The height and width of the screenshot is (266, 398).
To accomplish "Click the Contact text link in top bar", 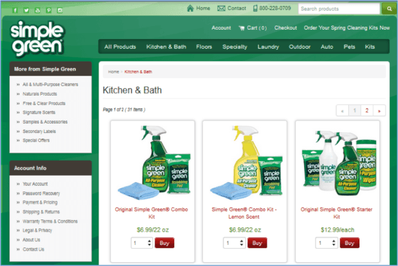I will pos(236,8).
